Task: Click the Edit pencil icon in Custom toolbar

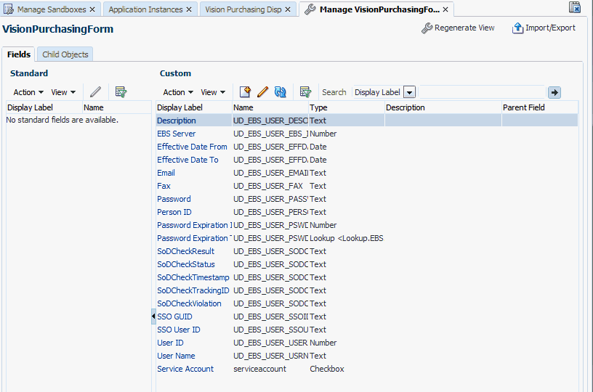Action: coord(263,92)
